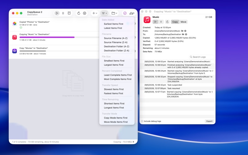Image resolution: width=248 pixels, height=155 pixels.
Task: Click the magnifier icon in Search Logs
Action: [191, 57]
